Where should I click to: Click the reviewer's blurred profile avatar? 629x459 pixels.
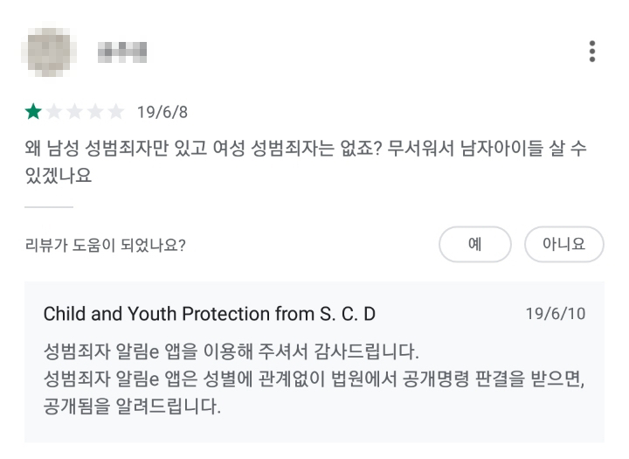click(49, 52)
